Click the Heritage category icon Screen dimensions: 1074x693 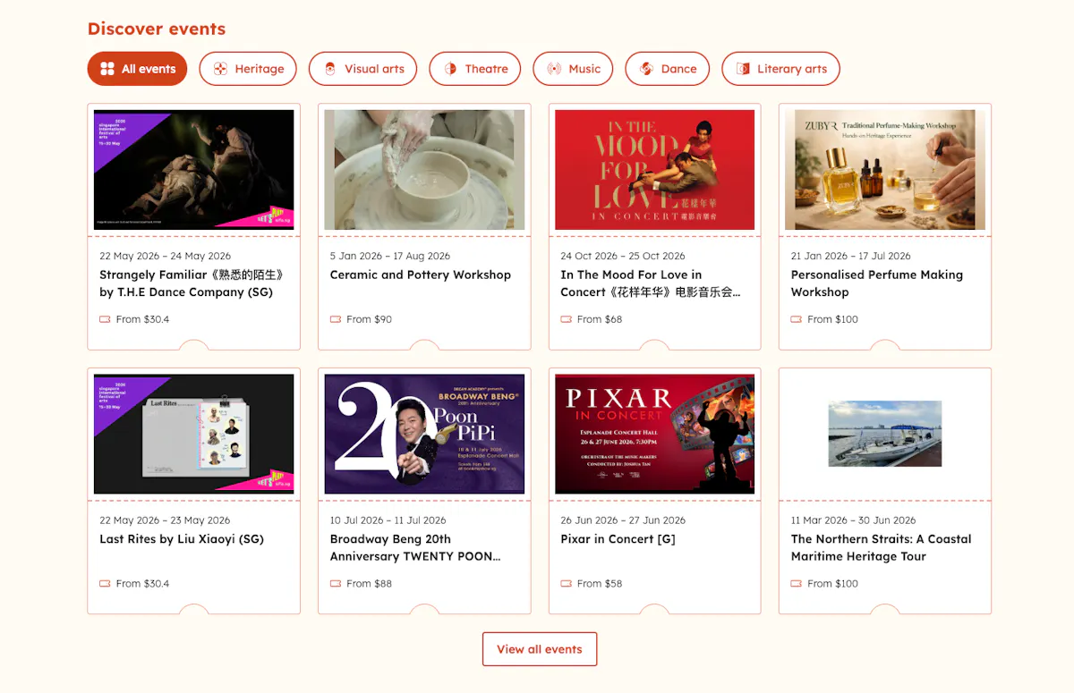(x=220, y=69)
